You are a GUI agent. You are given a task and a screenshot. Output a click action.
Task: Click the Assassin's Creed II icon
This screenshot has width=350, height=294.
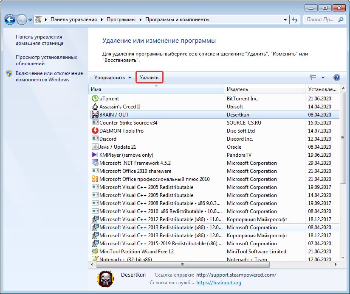click(x=95, y=106)
